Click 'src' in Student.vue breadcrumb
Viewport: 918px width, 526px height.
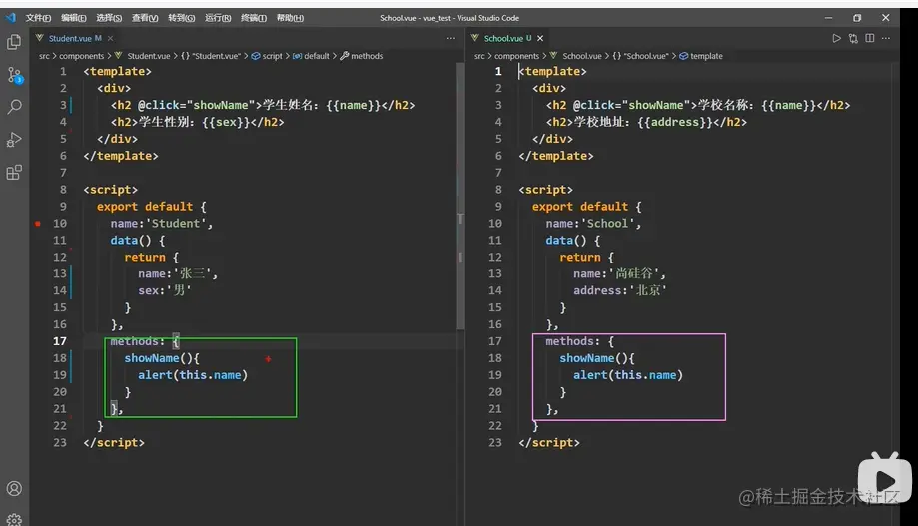(44, 56)
